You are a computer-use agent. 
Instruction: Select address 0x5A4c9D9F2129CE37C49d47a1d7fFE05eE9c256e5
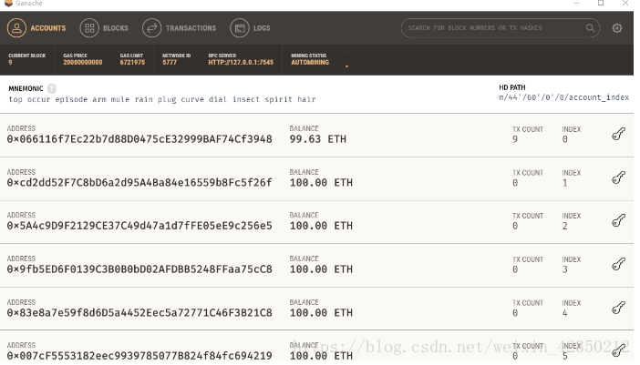[139, 226]
